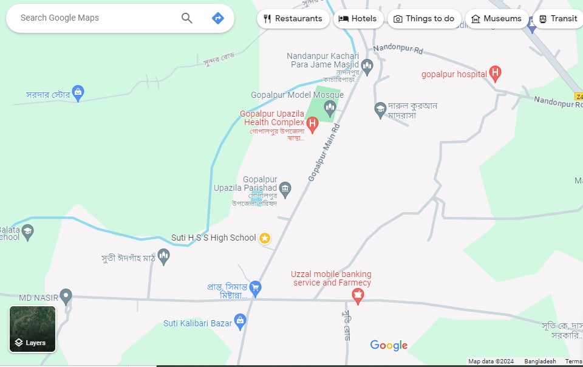Viewport: 583px width, 367px height.
Task: Click the Gopalpur Upazila Health Complex pin
Action: point(312,125)
